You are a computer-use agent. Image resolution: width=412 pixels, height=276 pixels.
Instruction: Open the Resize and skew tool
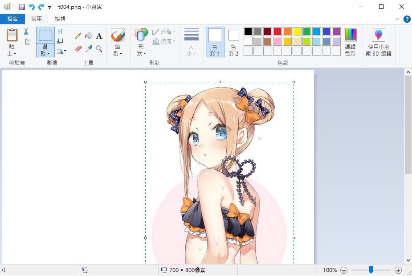click(x=60, y=41)
